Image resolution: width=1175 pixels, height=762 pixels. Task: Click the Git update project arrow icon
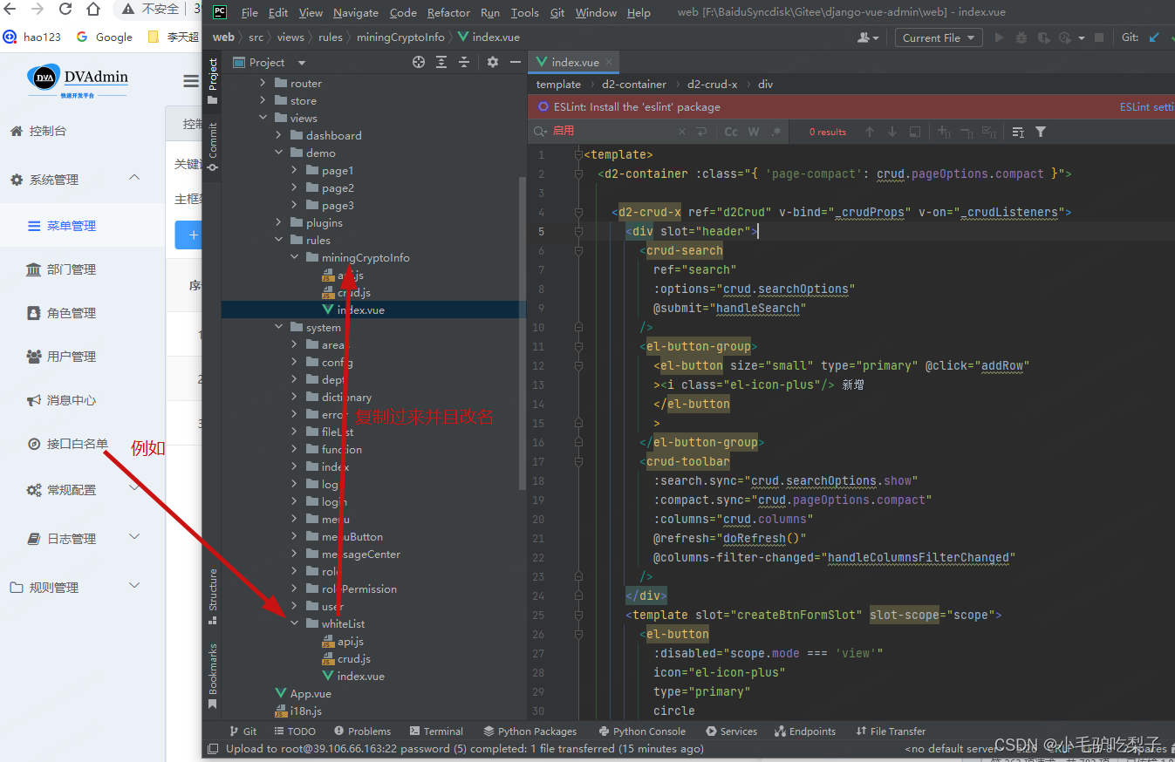pos(1155,37)
